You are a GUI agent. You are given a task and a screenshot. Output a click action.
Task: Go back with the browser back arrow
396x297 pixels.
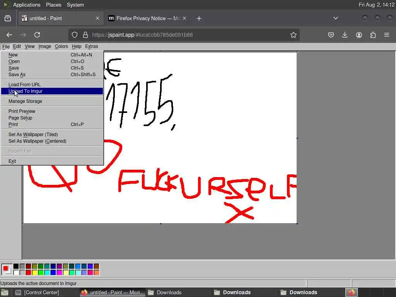pos(9,35)
